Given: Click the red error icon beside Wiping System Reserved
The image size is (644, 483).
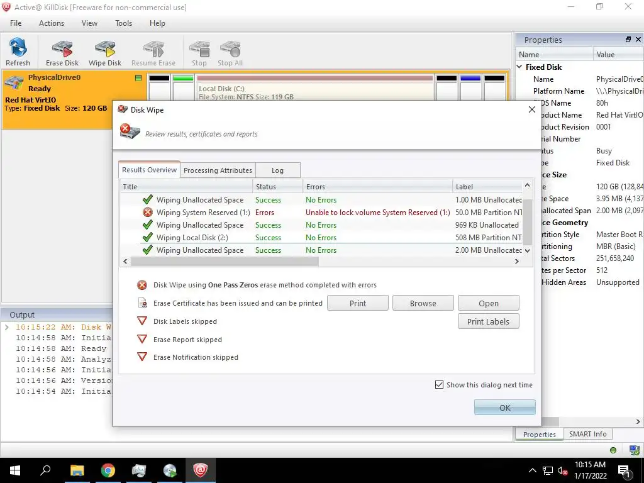Looking at the screenshot, I should pos(147,213).
